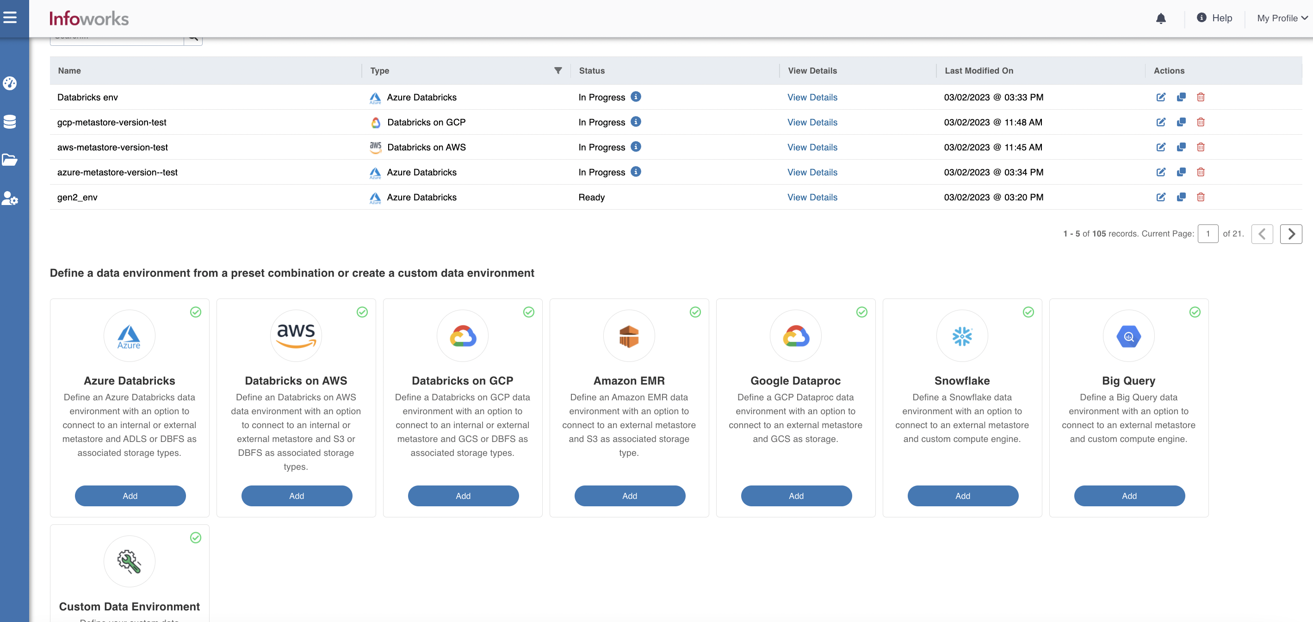This screenshot has height=622, width=1313.
Task: Add a Databricks on AWS environment
Action: (x=297, y=495)
